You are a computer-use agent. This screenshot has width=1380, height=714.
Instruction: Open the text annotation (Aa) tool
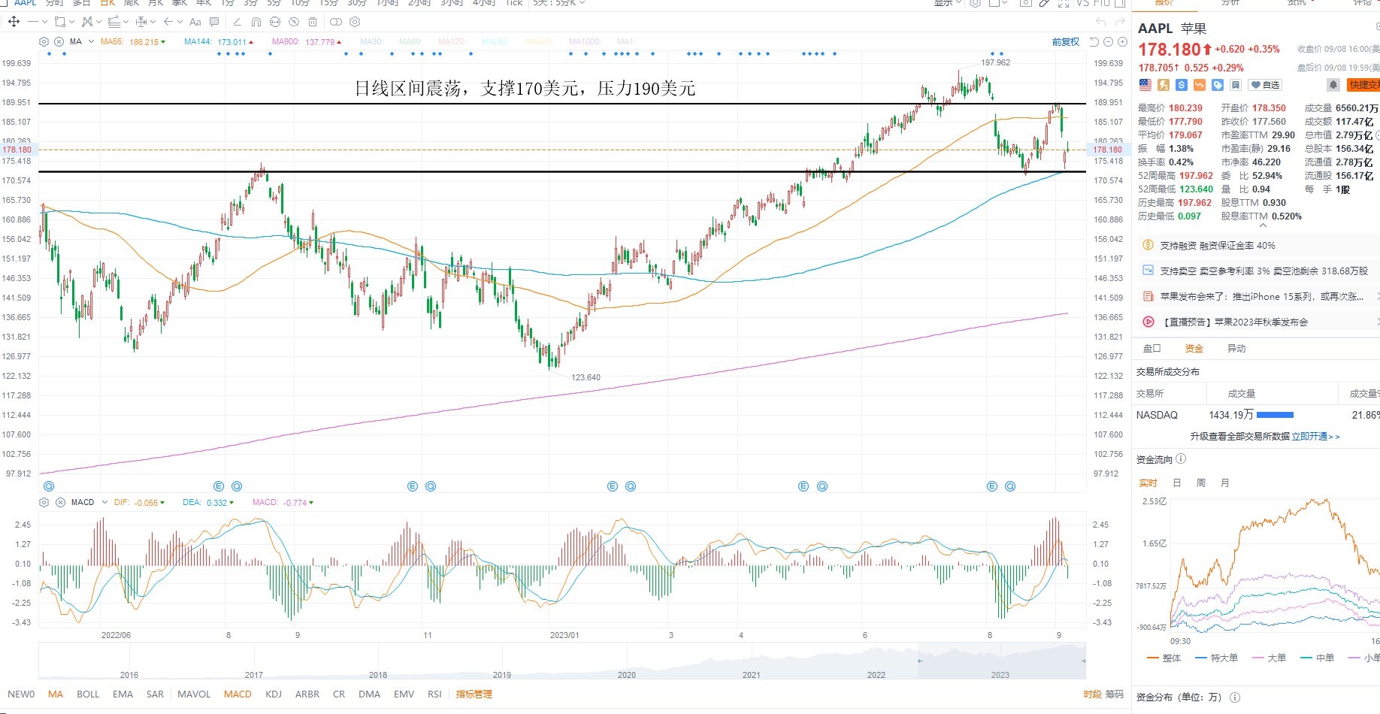pos(195,22)
